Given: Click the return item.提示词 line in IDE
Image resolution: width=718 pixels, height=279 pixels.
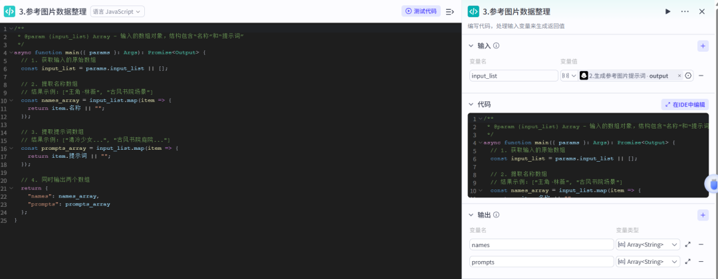Looking at the screenshot, I should 69,156.
